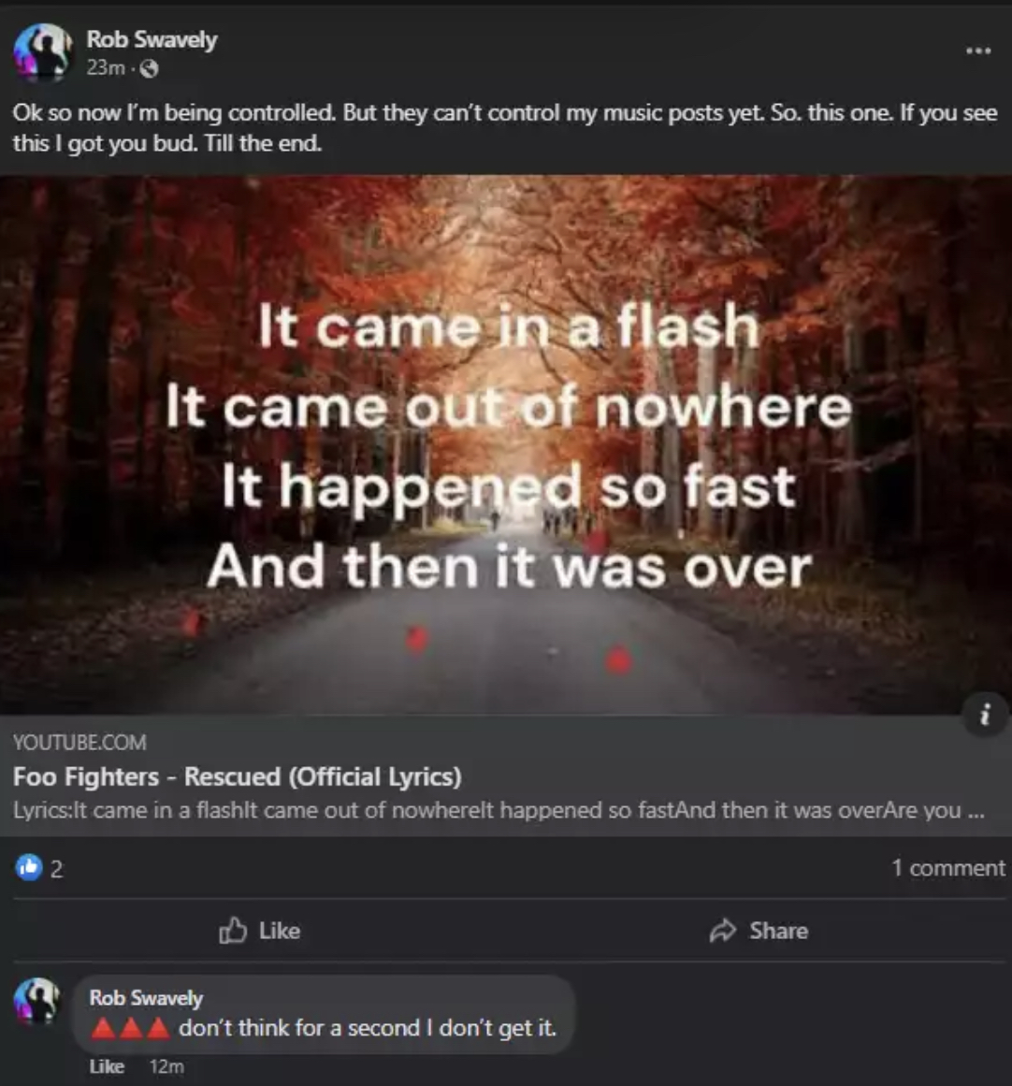
Task: Click the thumbs-up icon beside Like
Action: coord(233,931)
